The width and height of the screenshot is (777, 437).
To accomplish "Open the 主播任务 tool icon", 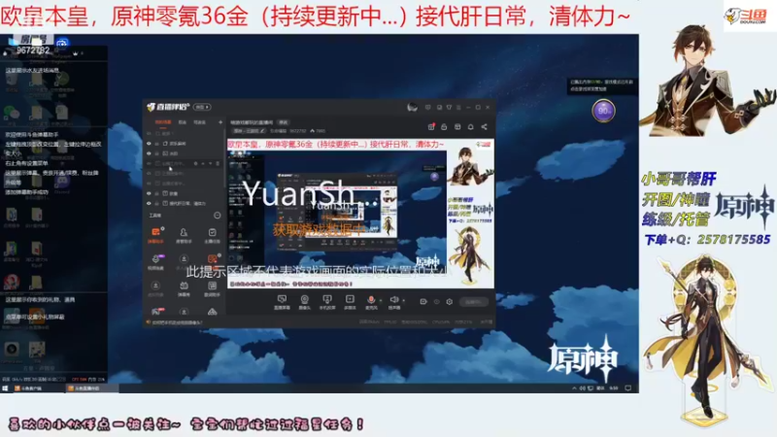I will [212, 234].
